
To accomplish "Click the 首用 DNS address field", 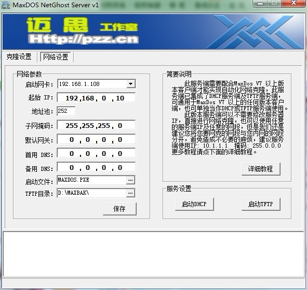I will [96, 153].
